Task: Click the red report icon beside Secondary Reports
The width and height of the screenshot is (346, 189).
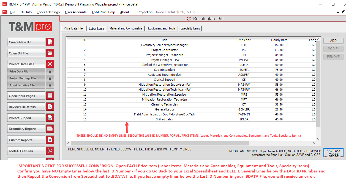Action: 50,129
